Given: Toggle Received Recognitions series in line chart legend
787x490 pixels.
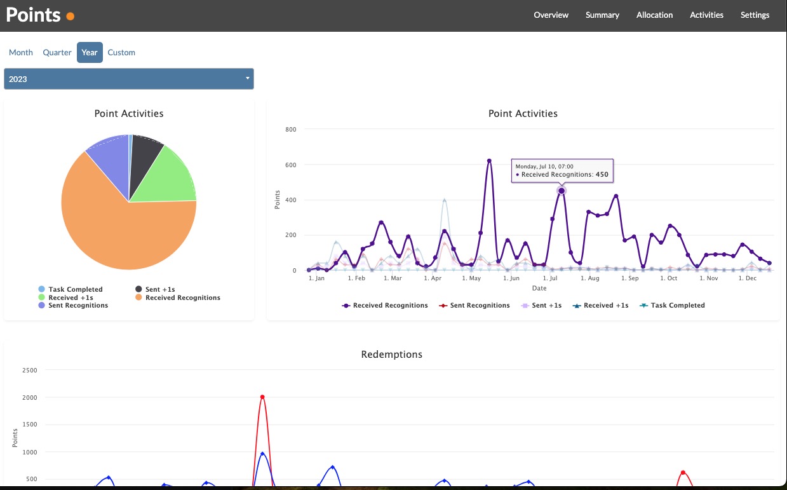Looking at the screenshot, I should click(x=385, y=306).
